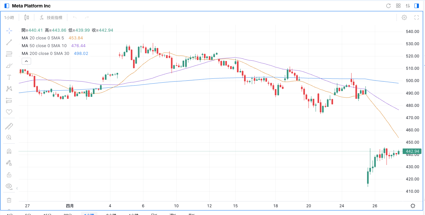Open the 1小時 timeframe dropdown
Screen dimensions: 425x215
tap(9, 17)
